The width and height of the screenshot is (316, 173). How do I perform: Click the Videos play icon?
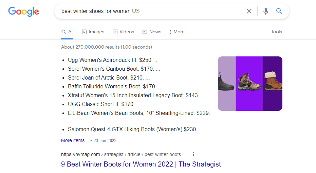point(115,32)
